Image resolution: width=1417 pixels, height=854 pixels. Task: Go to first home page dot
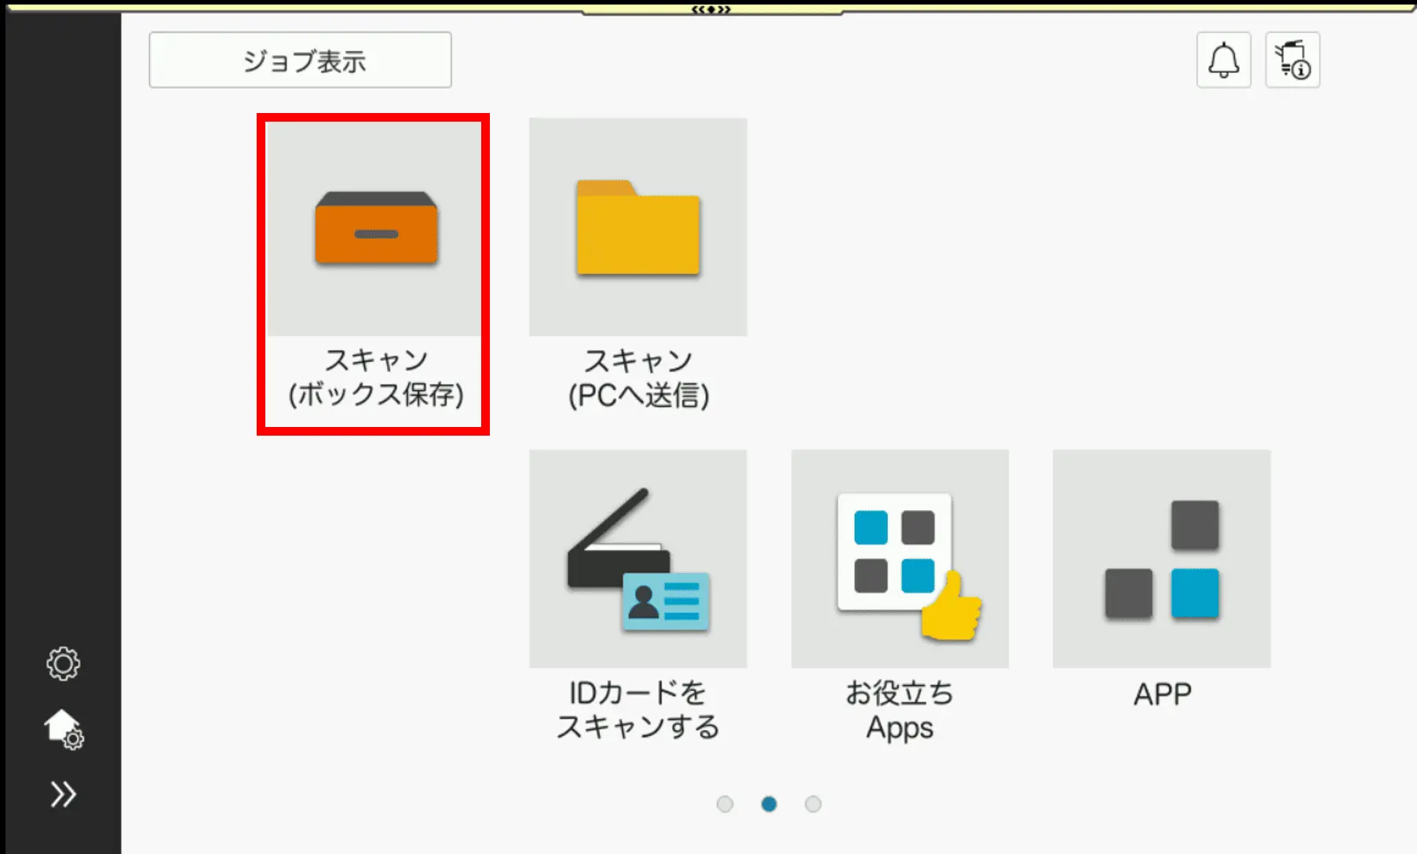725,804
